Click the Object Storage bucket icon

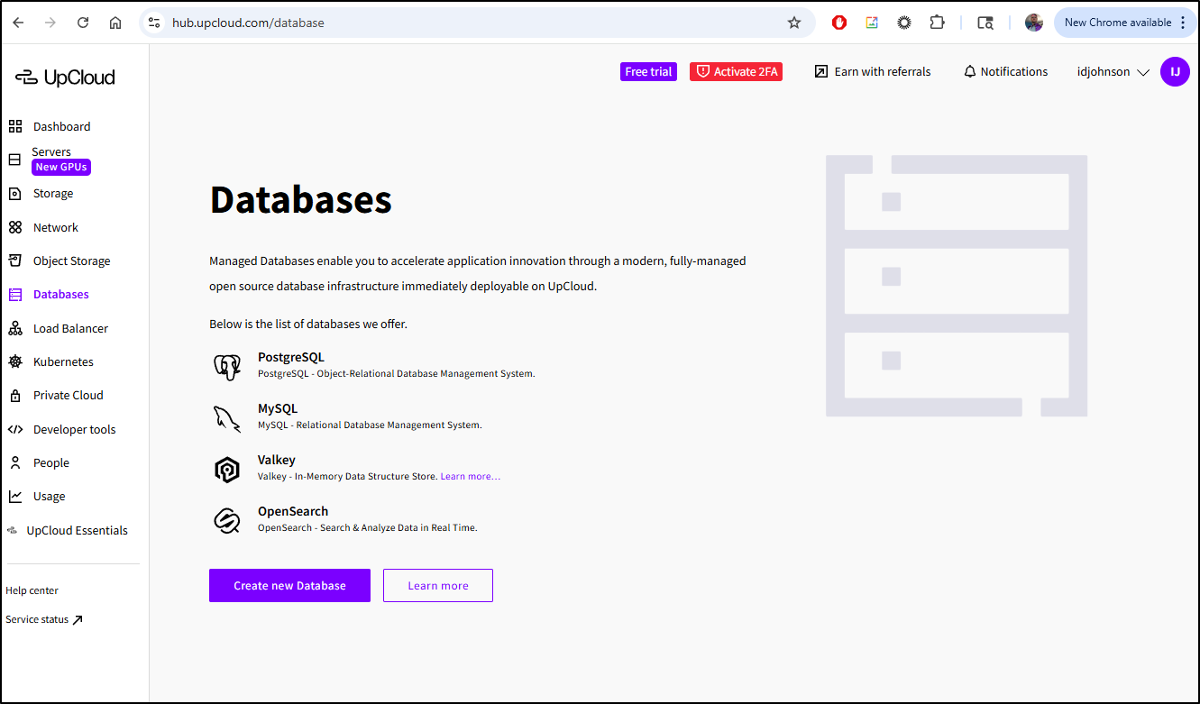click(15, 261)
